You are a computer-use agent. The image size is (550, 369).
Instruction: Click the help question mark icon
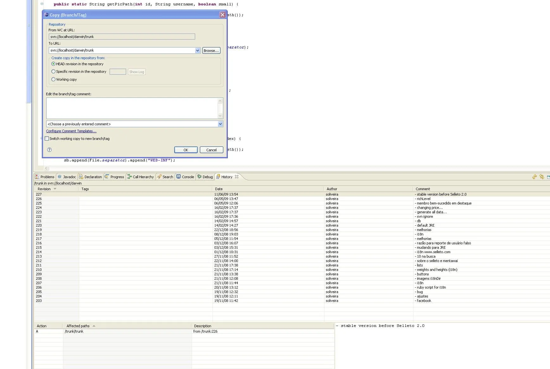click(49, 150)
